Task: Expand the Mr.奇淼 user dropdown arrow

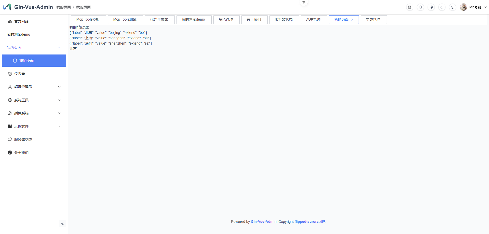Action: click(485, 7)
